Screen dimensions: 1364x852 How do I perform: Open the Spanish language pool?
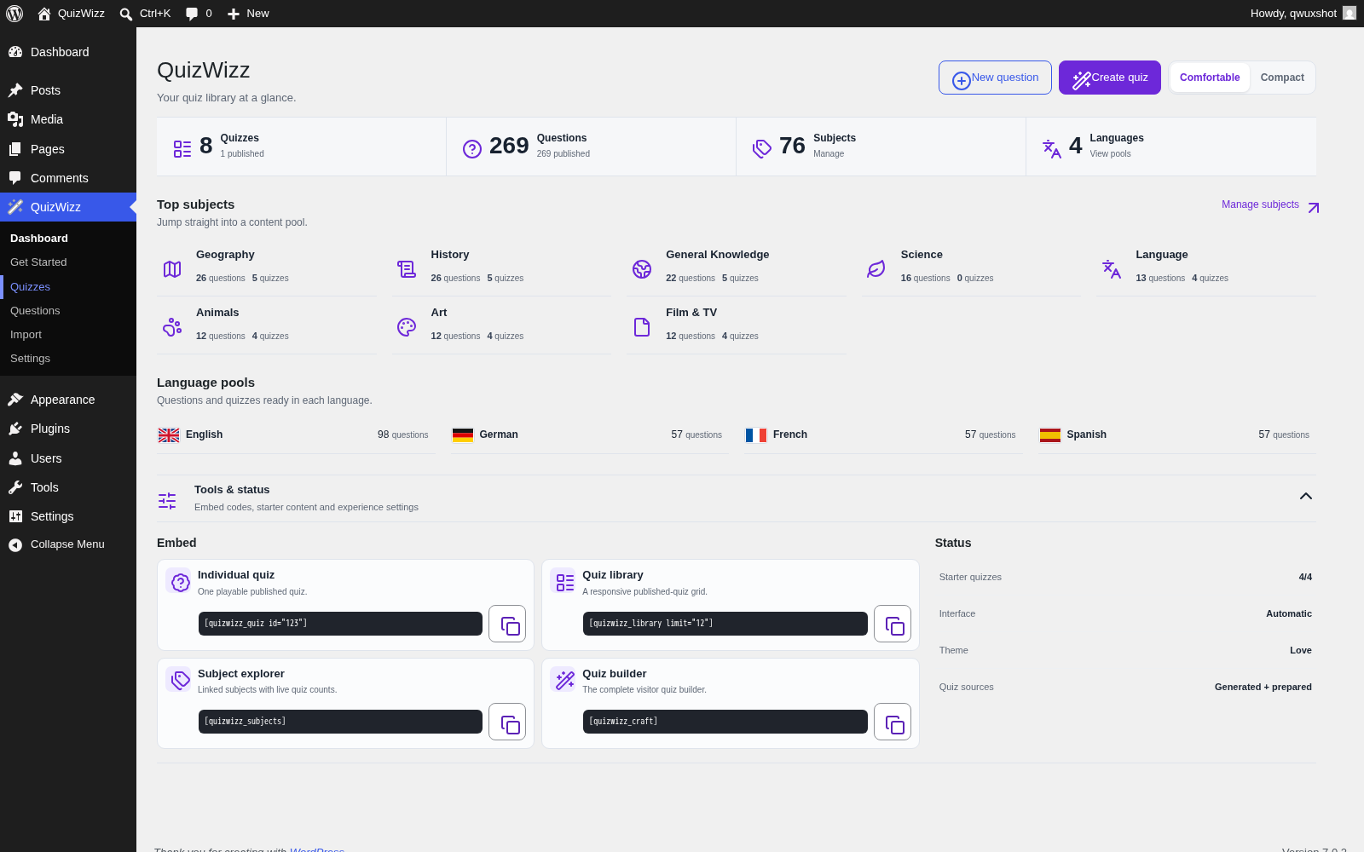(x=1177, y=435)
